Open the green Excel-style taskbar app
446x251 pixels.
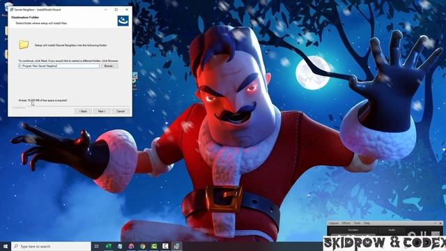click(x=109, y=246)
